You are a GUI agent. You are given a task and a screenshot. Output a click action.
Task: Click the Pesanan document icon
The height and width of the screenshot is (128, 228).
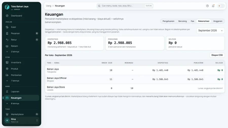[x=7, y=33]
